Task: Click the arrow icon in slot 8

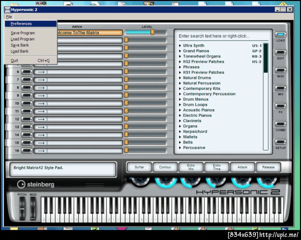Action: click(41, 88)
